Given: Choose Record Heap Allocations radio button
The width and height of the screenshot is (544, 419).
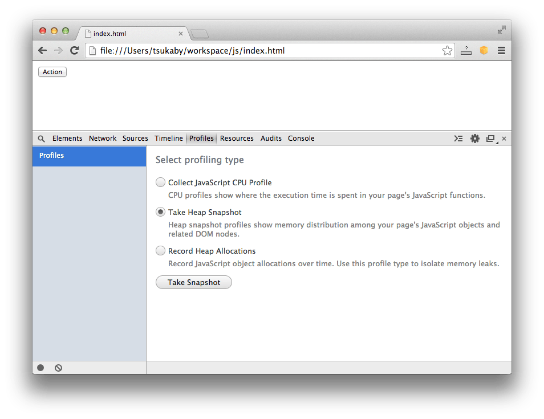Looking at the screenshot, I should (x=161, y=251).
